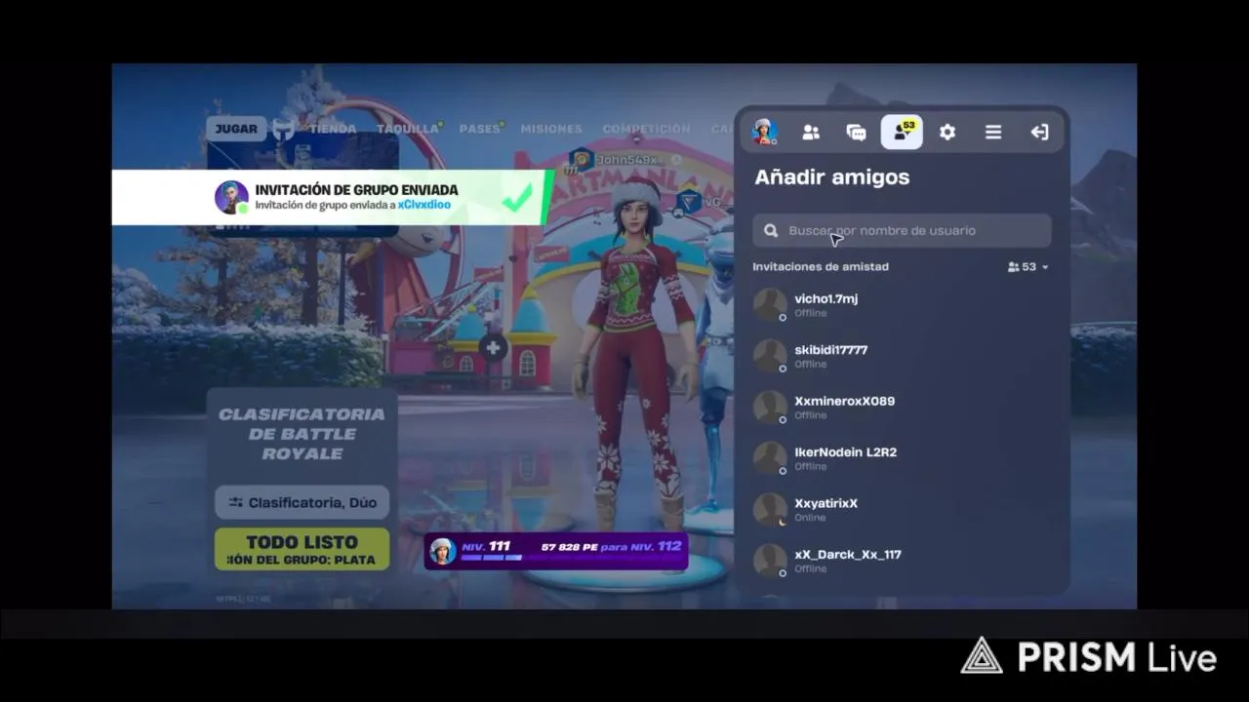
Task: Open profile avatar icon in social panel
Action: point(764,132)
